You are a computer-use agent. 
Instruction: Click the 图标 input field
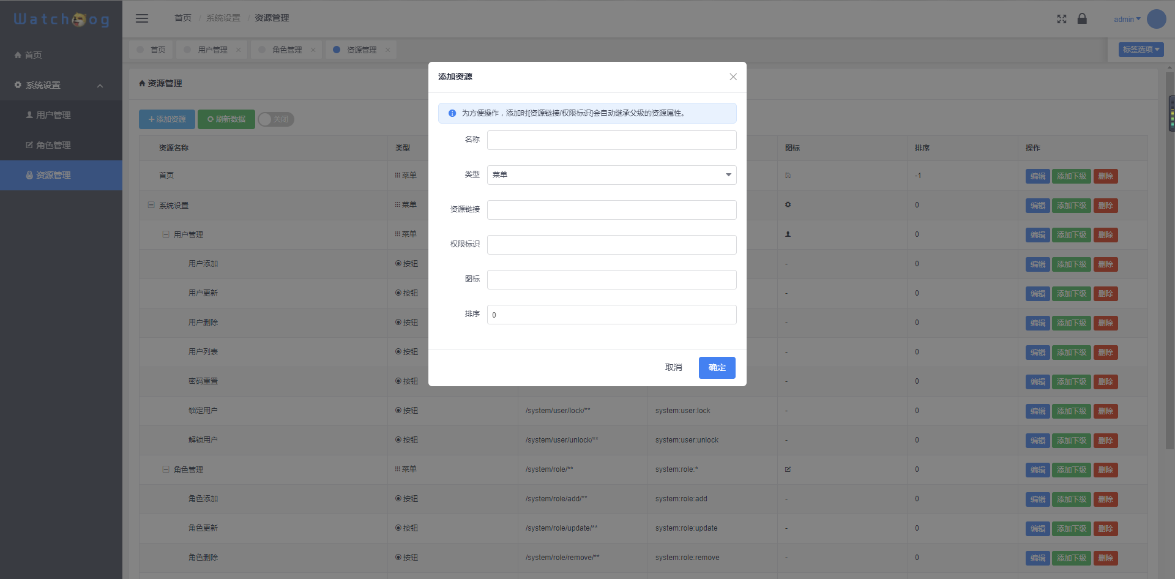click(x=611, y=280)
